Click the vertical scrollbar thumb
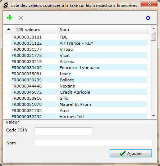The height and width of the screenshot is (166, 160). [153, 36]
